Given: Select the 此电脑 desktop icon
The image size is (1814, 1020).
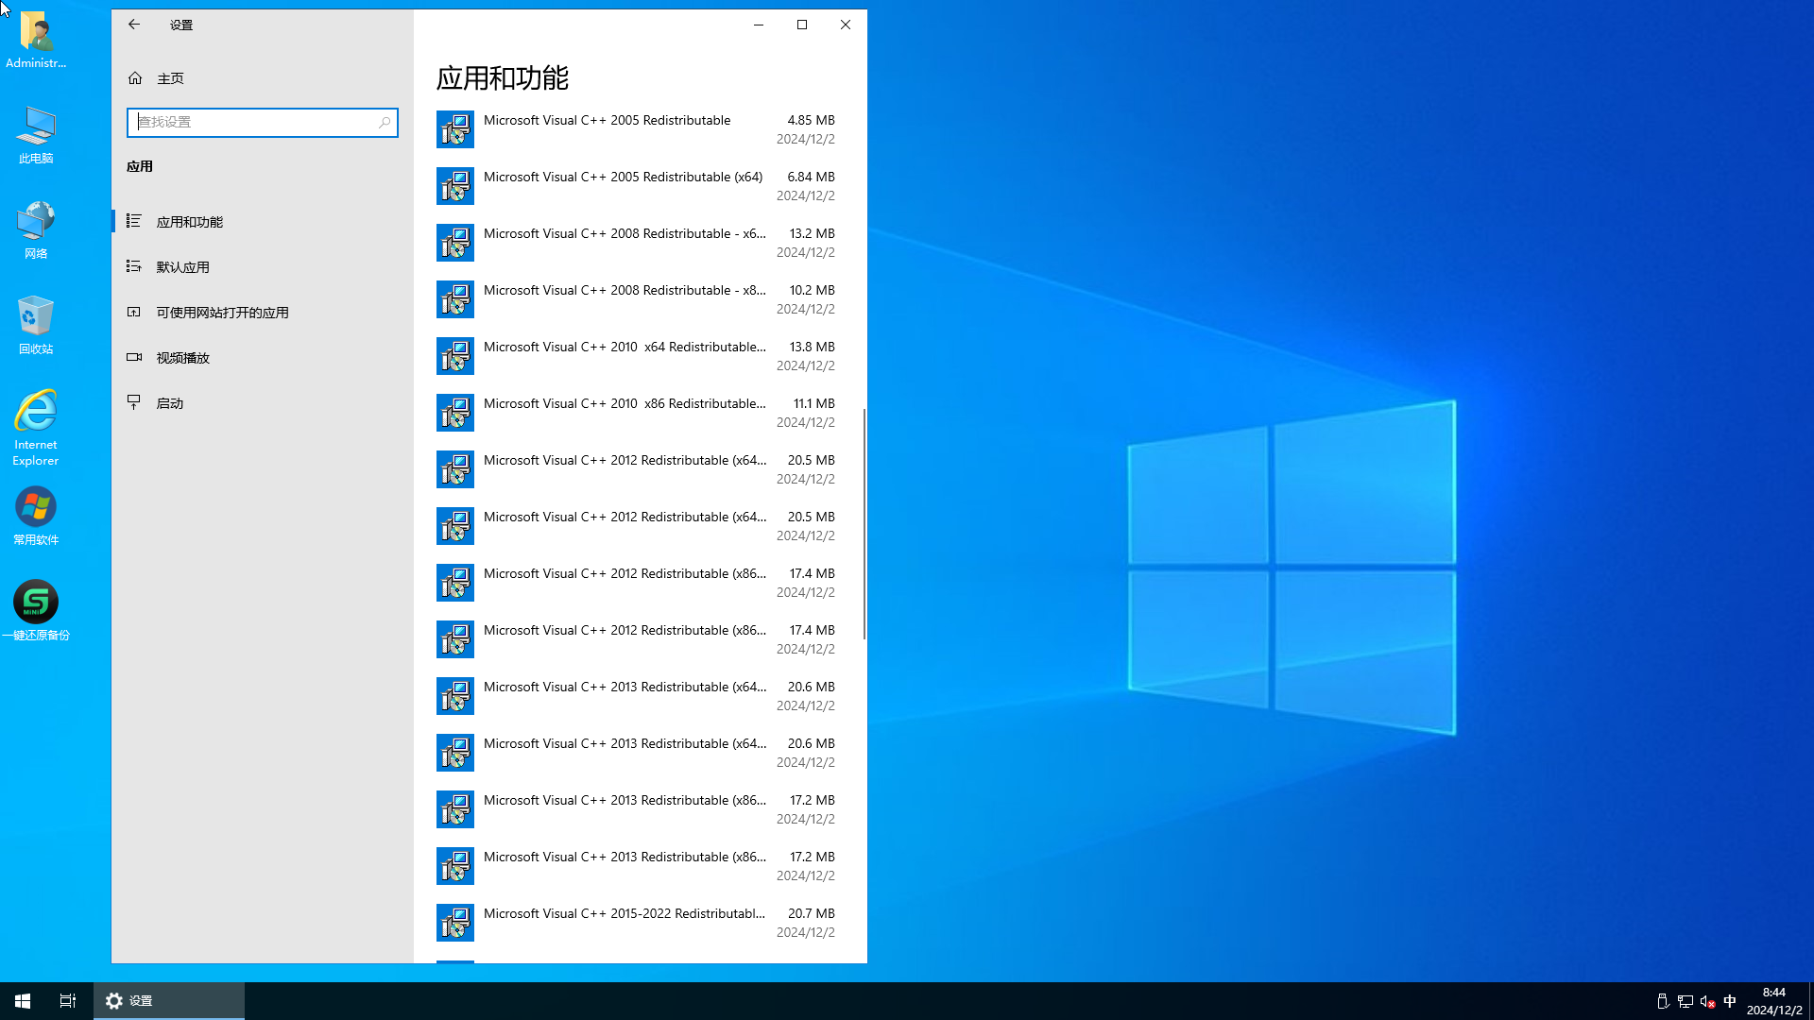Looking at the screenshot, I should tap(36, 135).
